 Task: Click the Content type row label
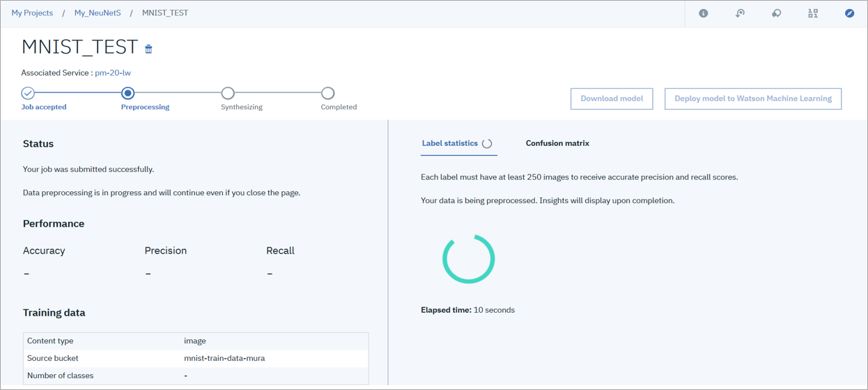pyautogui.click(x=50, y=341)
